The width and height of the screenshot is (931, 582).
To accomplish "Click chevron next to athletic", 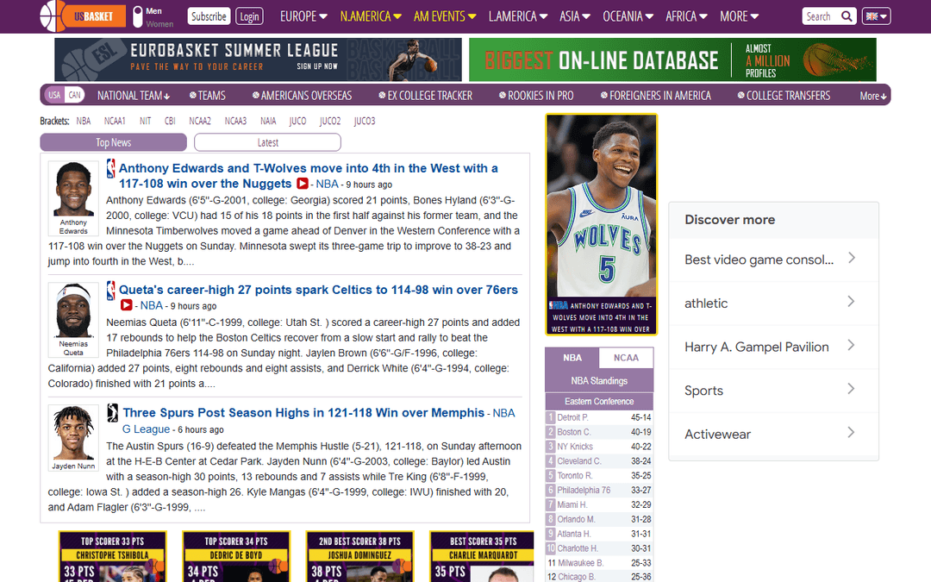I will pos(851,302).
